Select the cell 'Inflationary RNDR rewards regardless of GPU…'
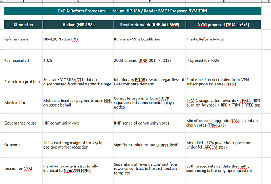 tap(150, 82)
